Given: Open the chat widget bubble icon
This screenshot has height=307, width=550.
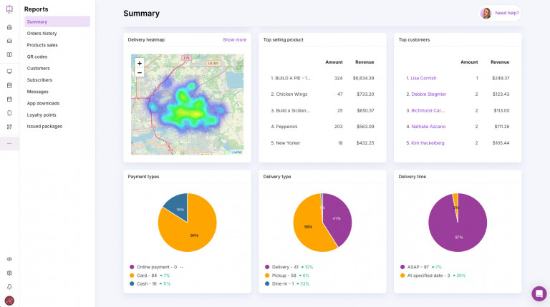Looking at the screenshot, I should [x=539, y=293].
